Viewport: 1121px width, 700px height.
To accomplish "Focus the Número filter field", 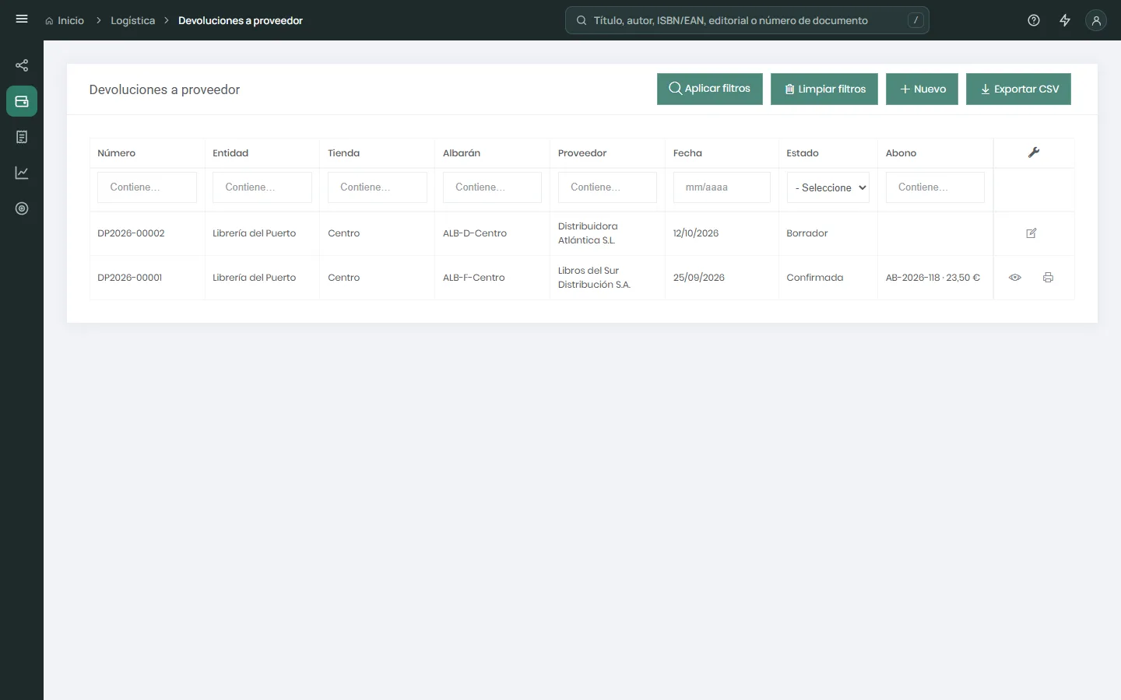I will [147, 187].
